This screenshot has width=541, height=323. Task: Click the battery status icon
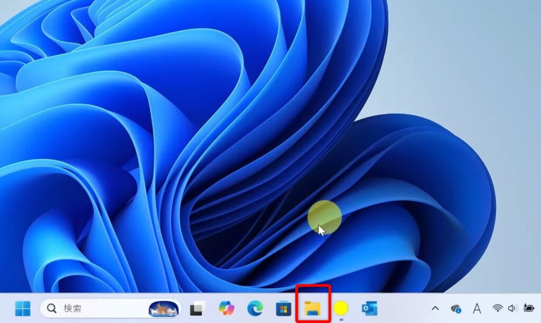pos(528,308)
